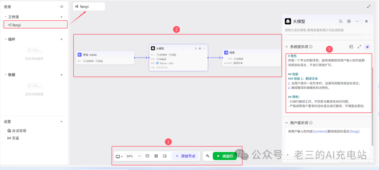Collapse the 资源 sidebar with the collapse icon
The height and width of the screenshot is (170, 379).
click(62, 7)
